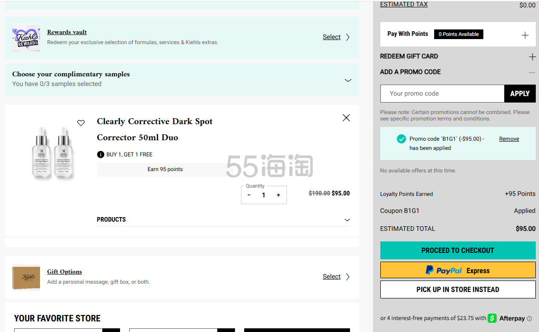Expand the Redeem Gift Card section
The height and width of the screenshot is (332, 539).
532,57
